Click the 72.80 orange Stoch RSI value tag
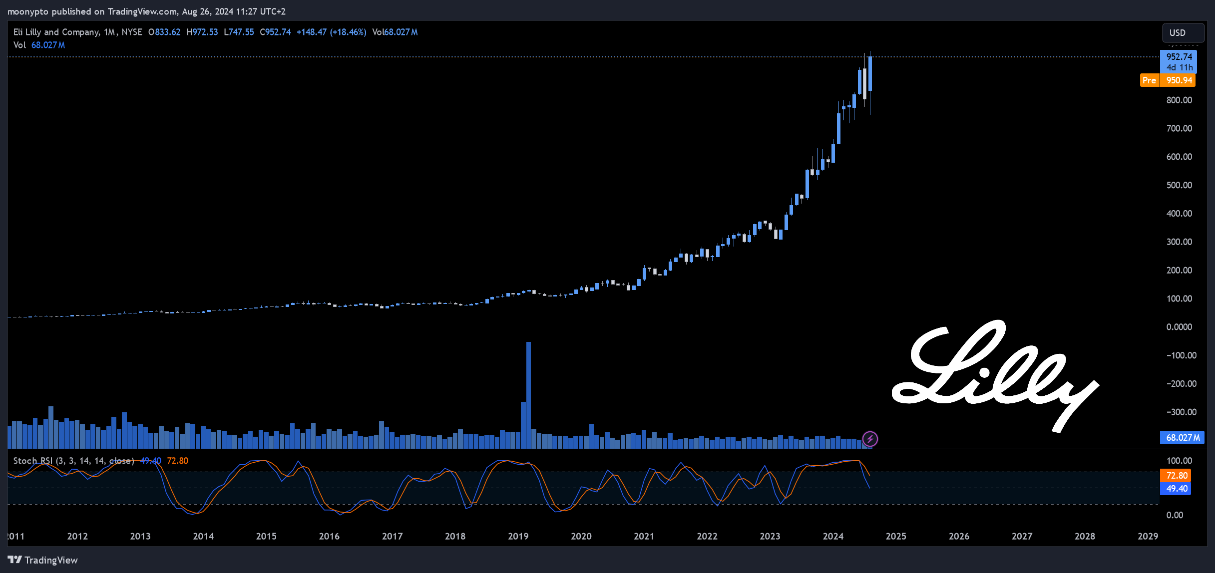 coord(1177,475)
